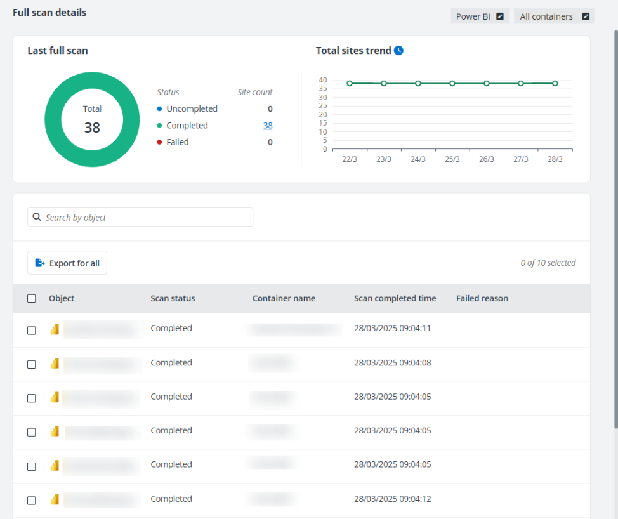Open the 38 Completed sites link

click(x=267, y=125)
